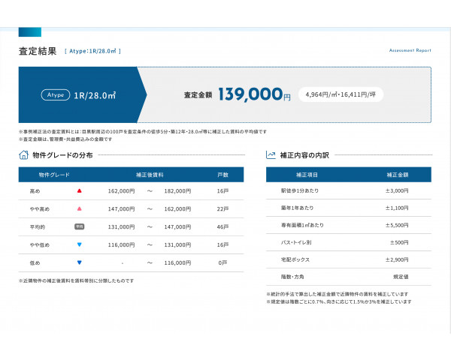Click the 専有面積1㎡あたり row label
The image size is (451, 360).
tap(302, 225)
